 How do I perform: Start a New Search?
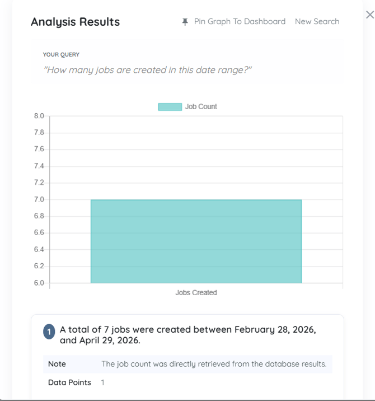(317, 22)
